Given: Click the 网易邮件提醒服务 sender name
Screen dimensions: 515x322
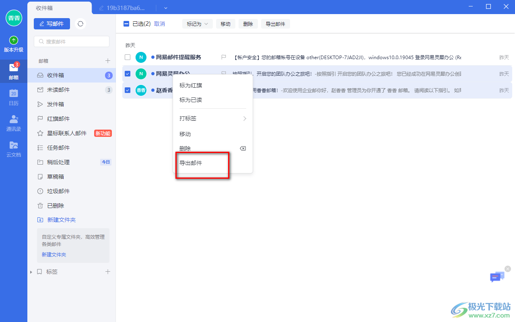Looking at the screenshot, I should point(179,58).
